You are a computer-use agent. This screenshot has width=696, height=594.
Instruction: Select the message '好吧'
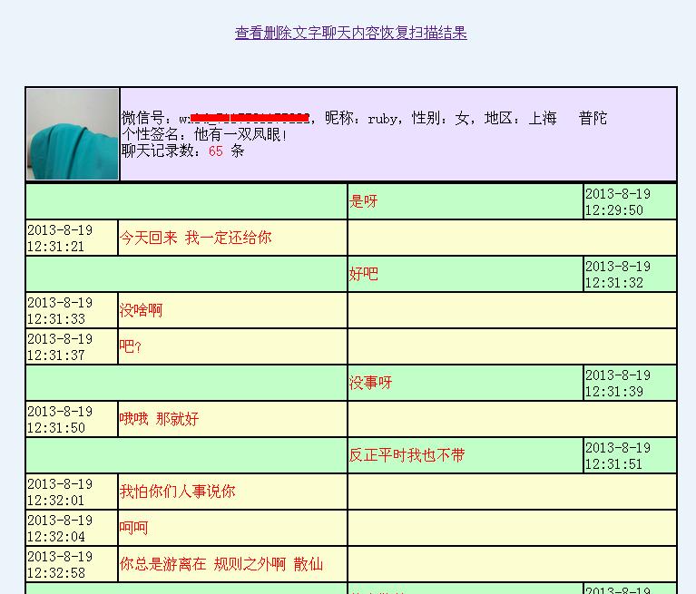[364, 274]
